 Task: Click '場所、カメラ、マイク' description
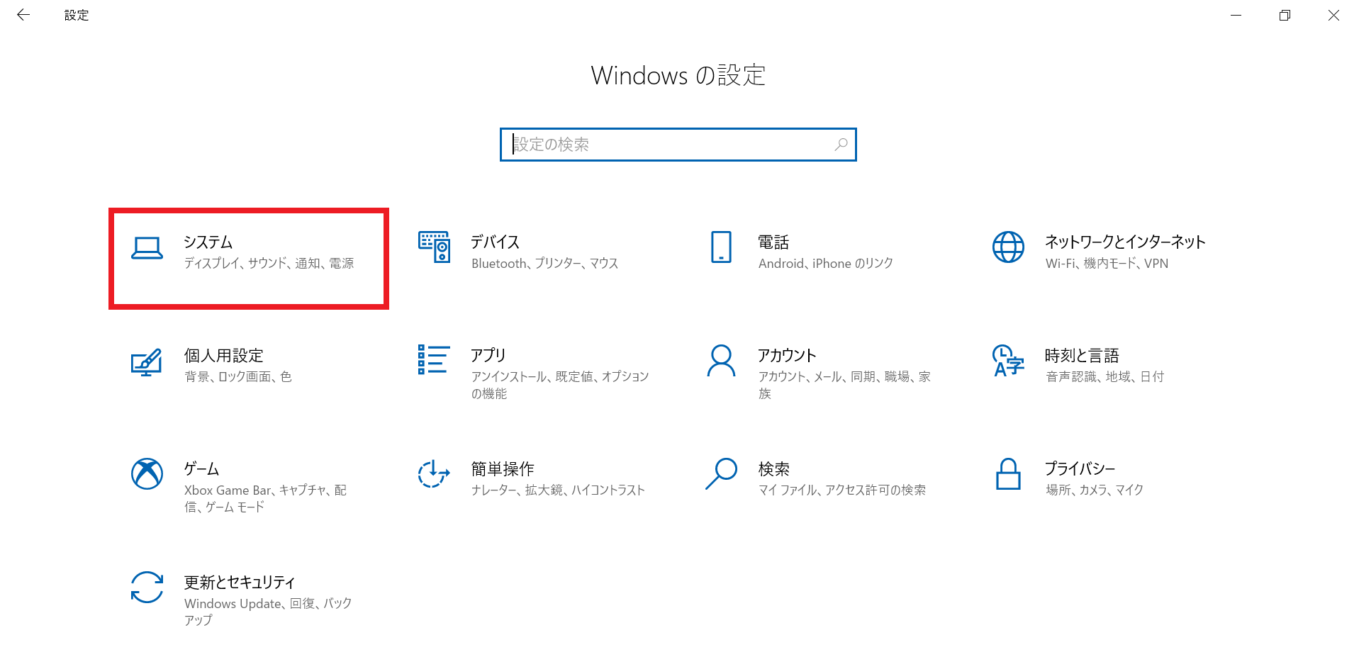point(1095,490)
